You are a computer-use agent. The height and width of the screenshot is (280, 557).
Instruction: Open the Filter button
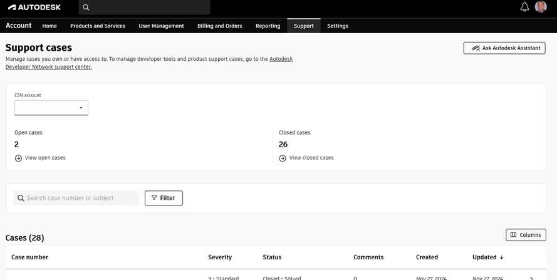[164, 198]
